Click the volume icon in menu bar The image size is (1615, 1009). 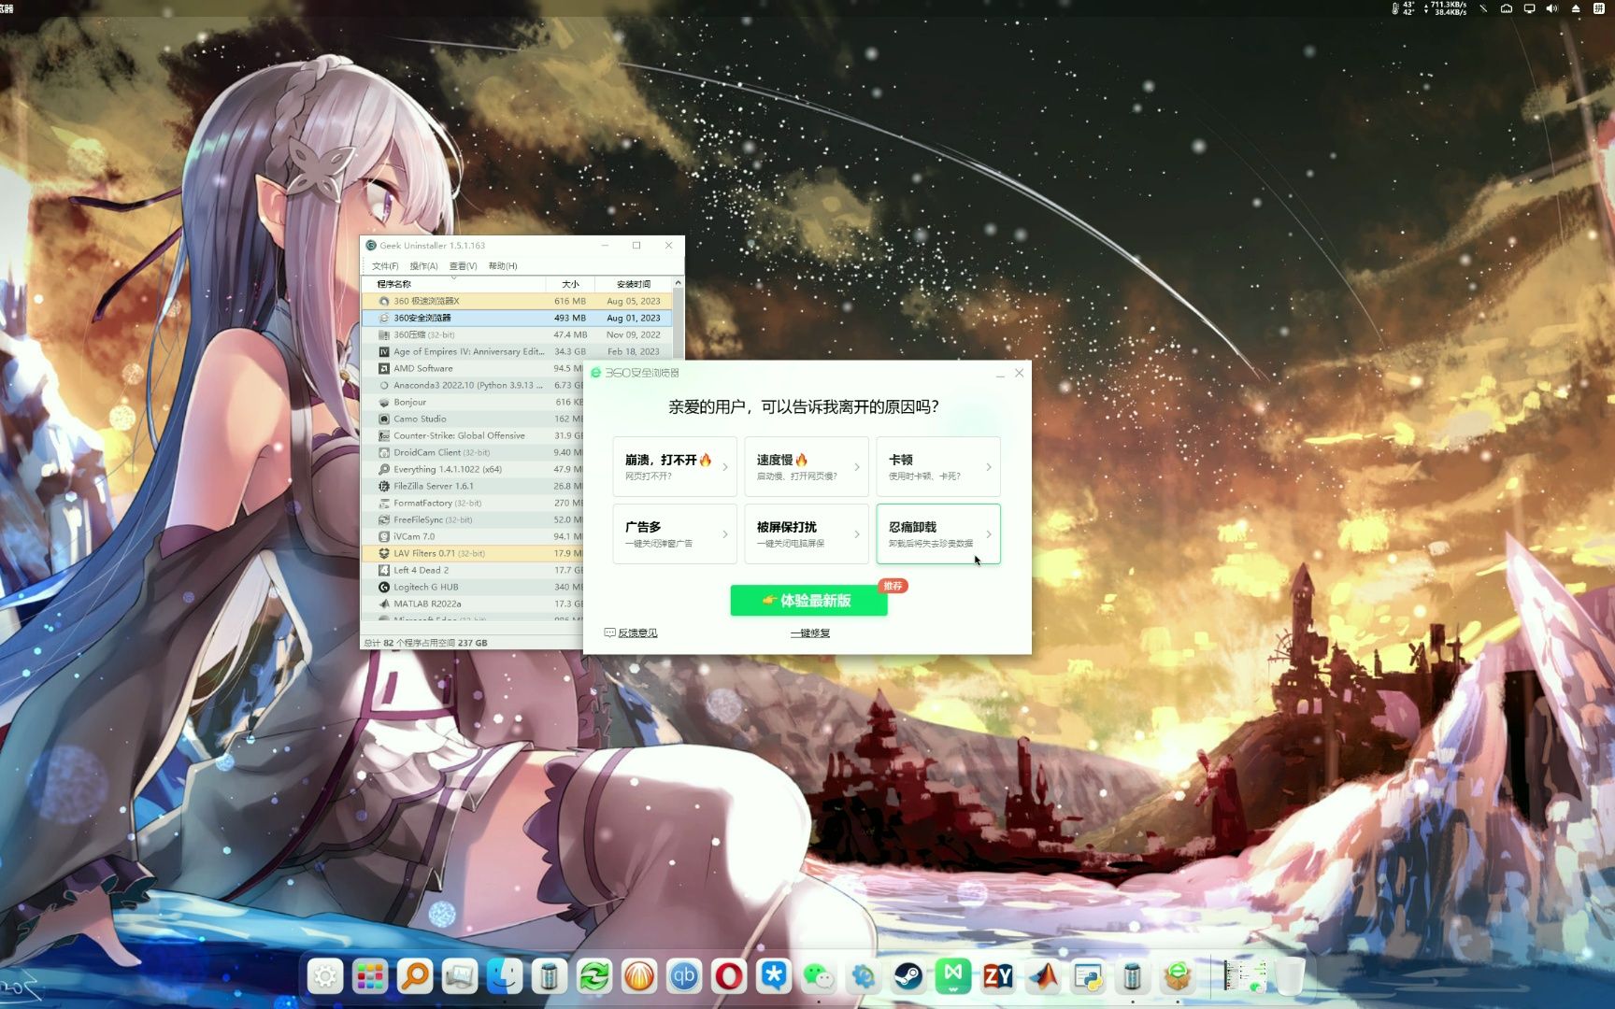(x=1552, y=8)
